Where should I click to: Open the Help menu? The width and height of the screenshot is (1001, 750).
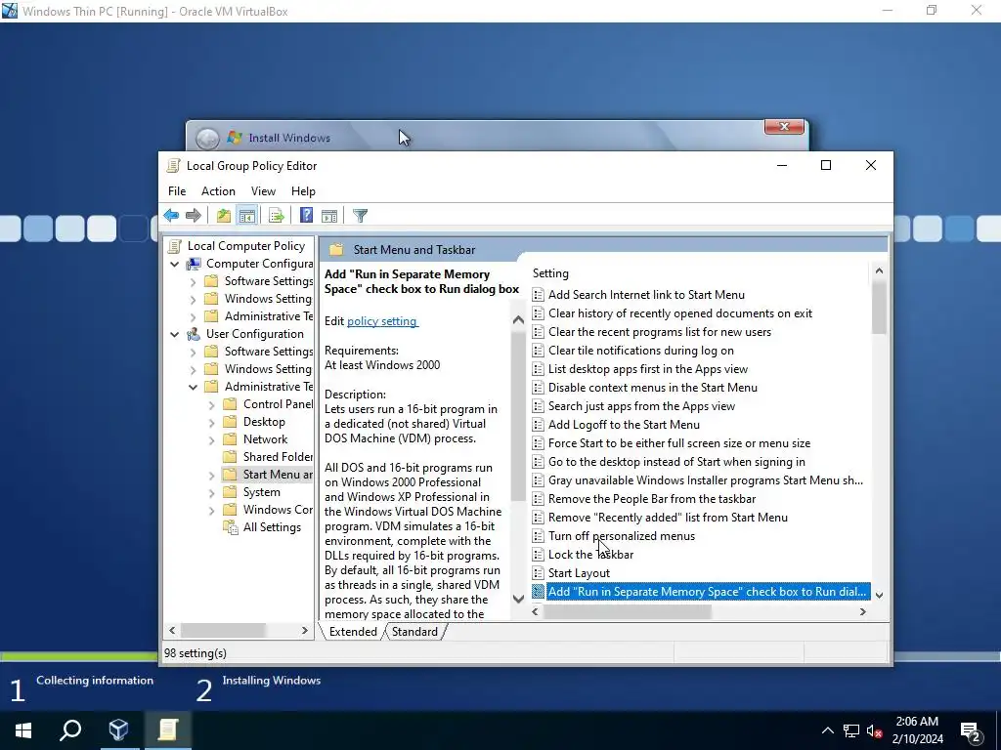303,191
